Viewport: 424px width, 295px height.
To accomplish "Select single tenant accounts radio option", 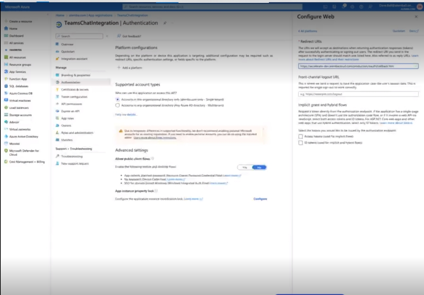I will pyautogui.click(x=118, y=99).
